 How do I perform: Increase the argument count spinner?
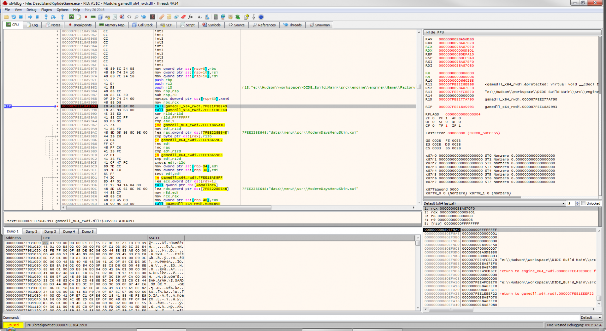pyautogui.click(x=577, y=202)
